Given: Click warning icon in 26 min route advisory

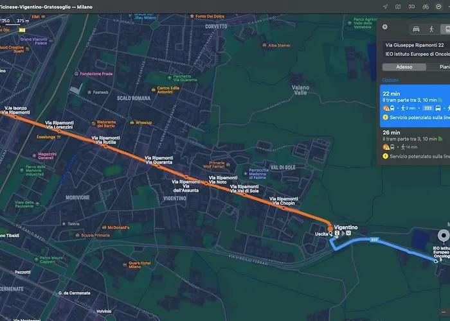Looking at the screenshot, I should 386,156.
